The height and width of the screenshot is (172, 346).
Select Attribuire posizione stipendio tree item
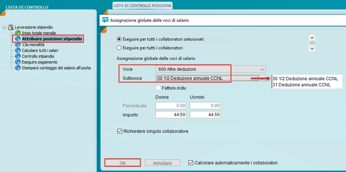click(52, 39)
